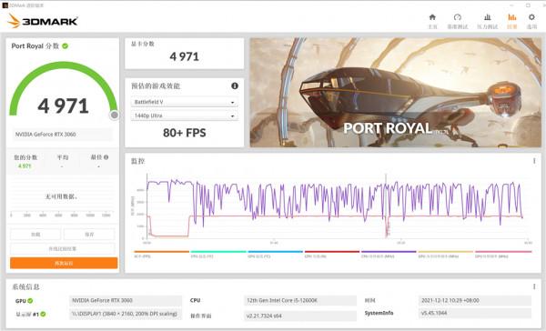Image resolution: width=546 pixels, height=331 pixels.
Task: Click the left white button below score chart
Action: click(x=35, y=235)
